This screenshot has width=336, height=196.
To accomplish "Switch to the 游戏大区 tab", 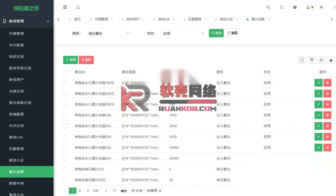I will (x=226, y=19).
